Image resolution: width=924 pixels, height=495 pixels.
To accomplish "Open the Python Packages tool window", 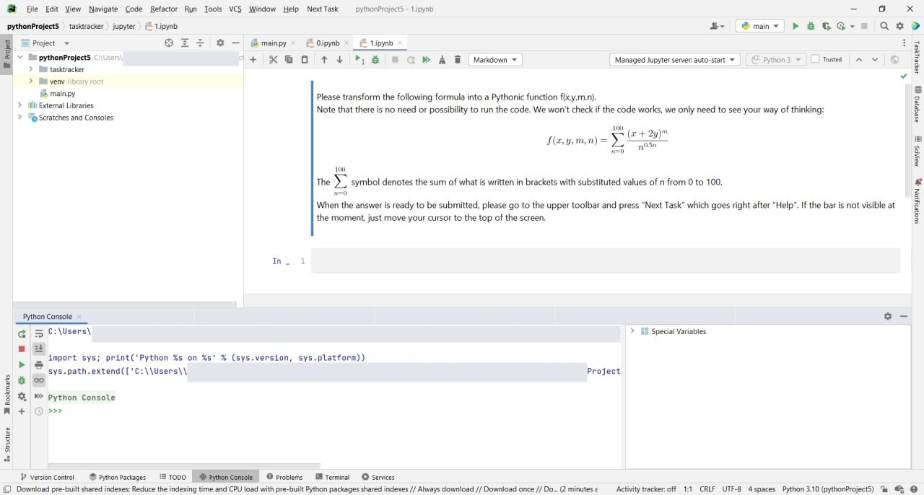I will (x=118, y=477).
